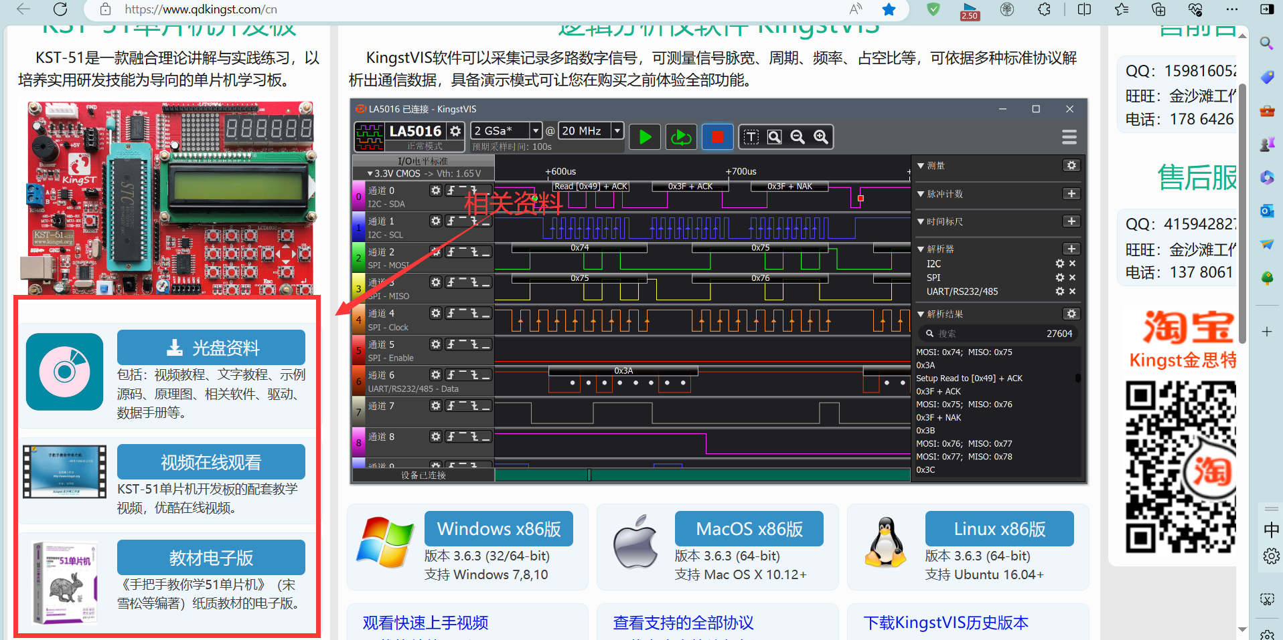Open the LA5016 device settings gear
The height and width of the screenshot is (640, 1283).
point(455,130)
